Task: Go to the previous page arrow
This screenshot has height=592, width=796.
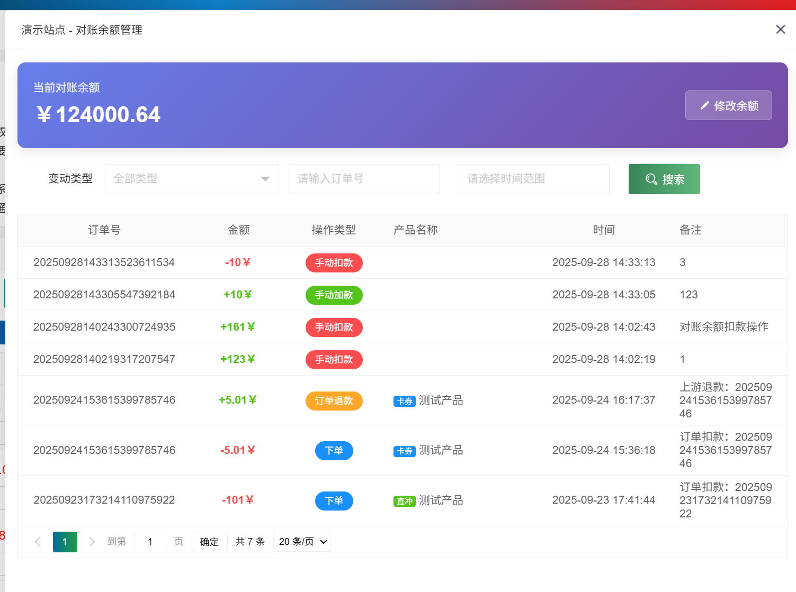Action: [38, 542]
